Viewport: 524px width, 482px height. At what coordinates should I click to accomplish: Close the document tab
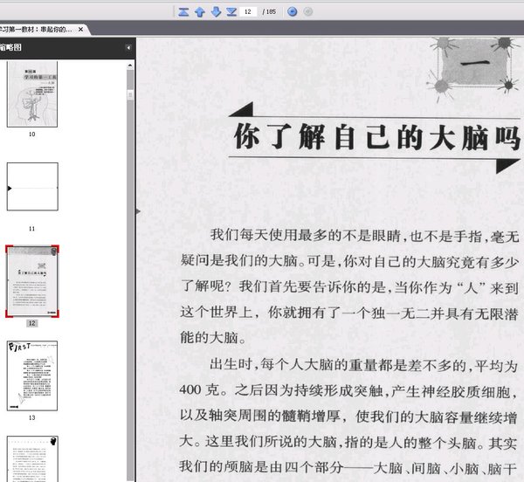(x=80, y=30)
